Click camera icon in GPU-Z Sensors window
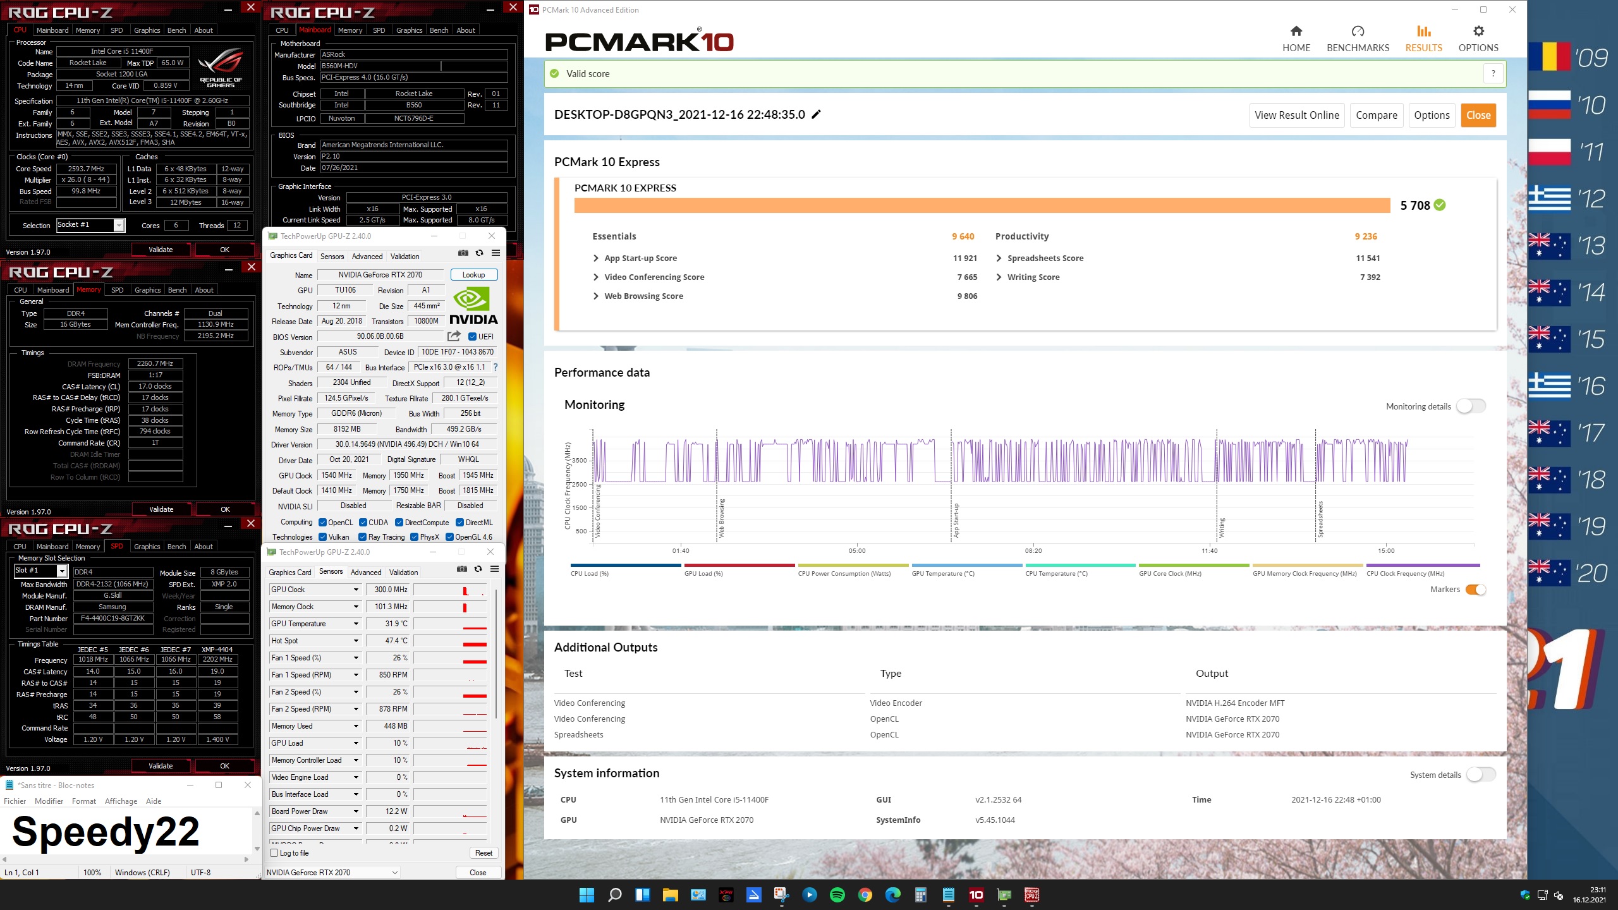 tap(462, 569)
